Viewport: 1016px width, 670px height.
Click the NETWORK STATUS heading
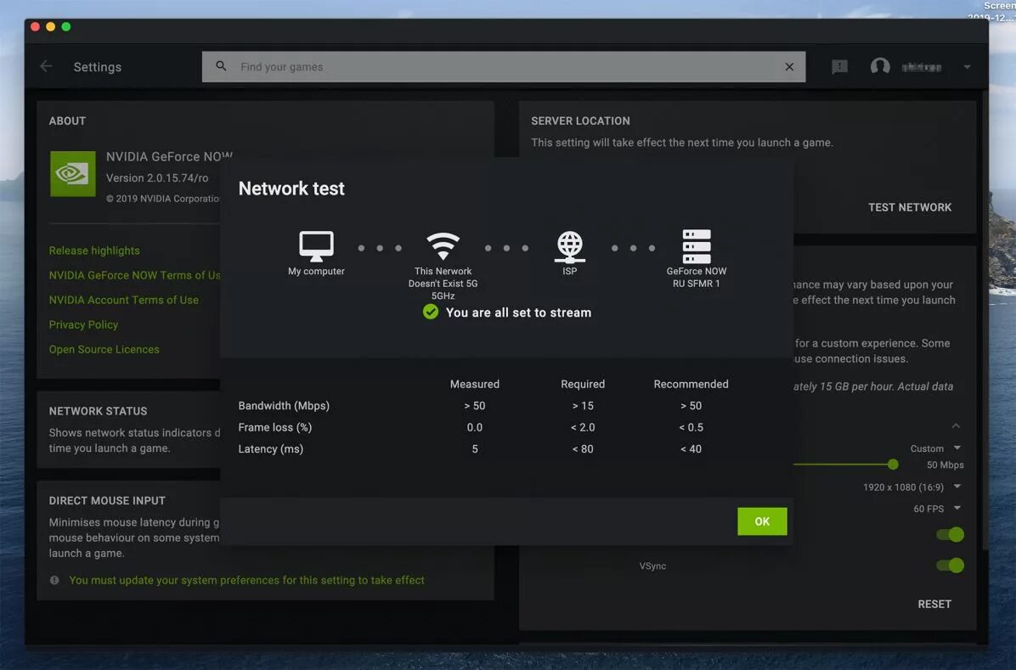98,412
